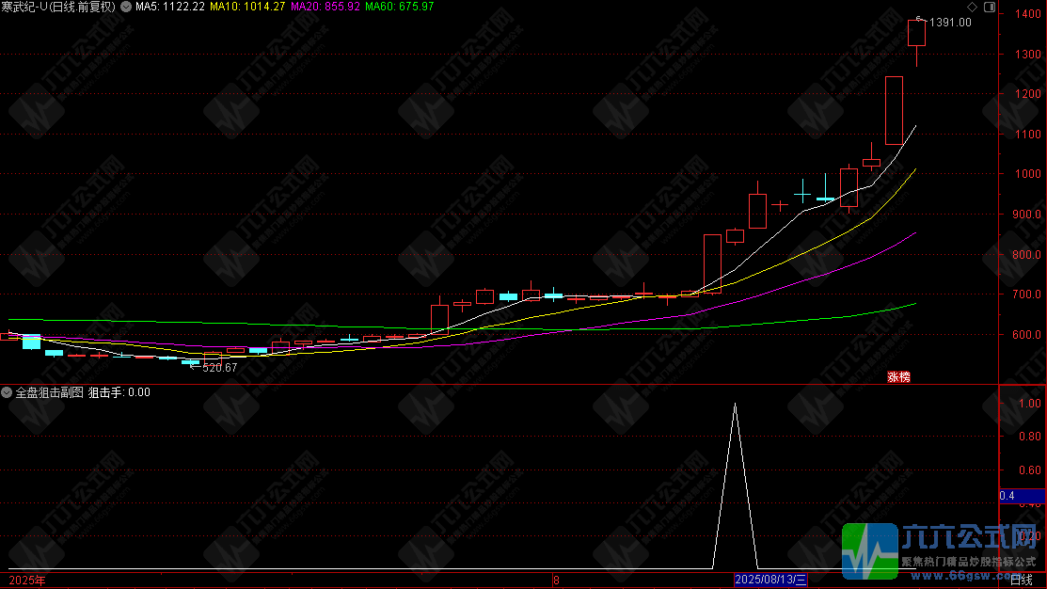Click the 600.0 price axis label

tap(1027, 335)
